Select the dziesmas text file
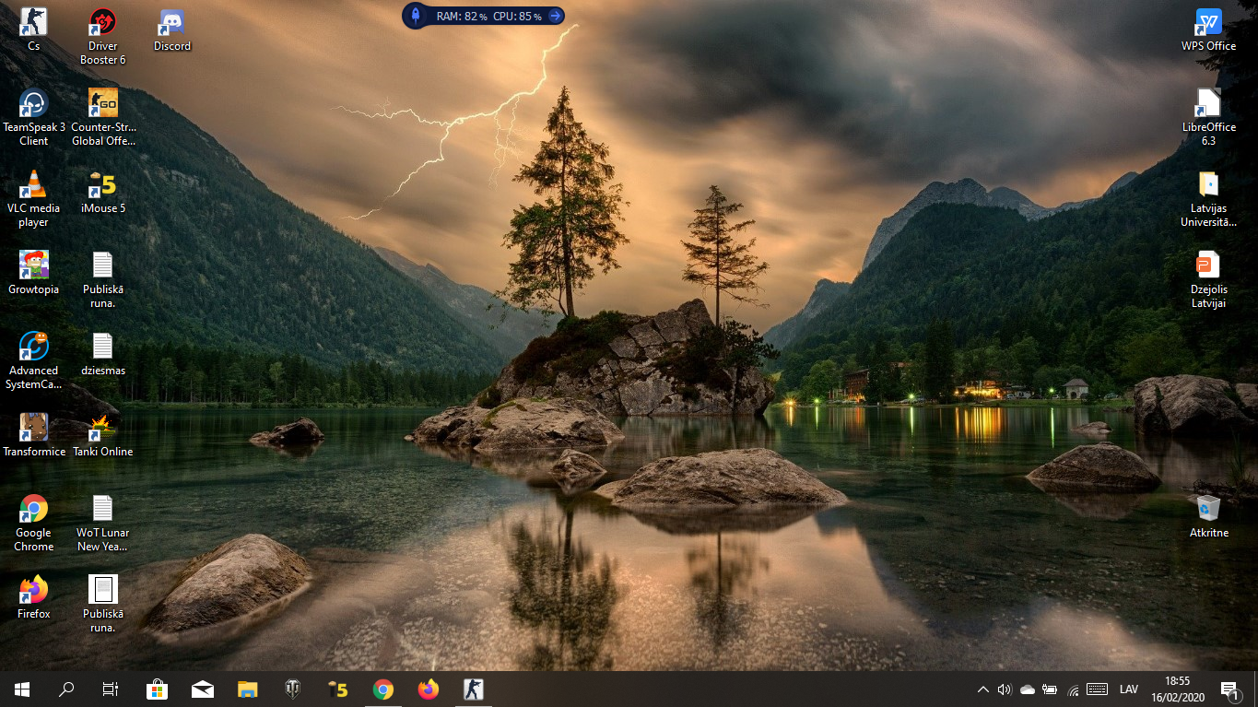Image resolution: width=1258 pixels, height=707 pixels. pyautogui.click(x=103, y=354)
